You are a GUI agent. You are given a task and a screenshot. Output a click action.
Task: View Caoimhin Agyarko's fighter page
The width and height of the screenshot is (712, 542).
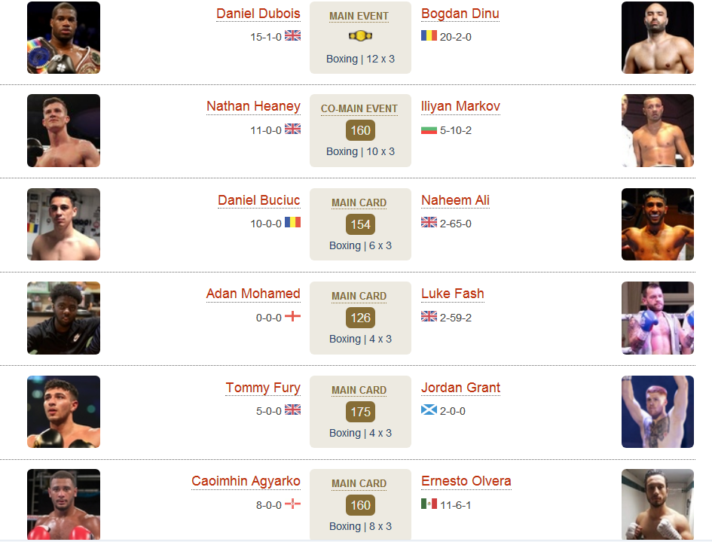coord(246,481)
